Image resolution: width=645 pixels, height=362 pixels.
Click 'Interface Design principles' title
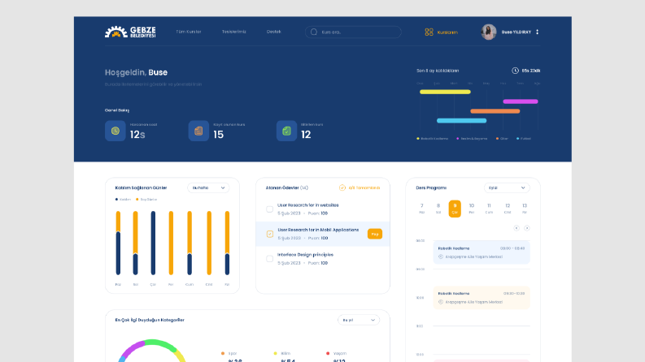point(305,255)
